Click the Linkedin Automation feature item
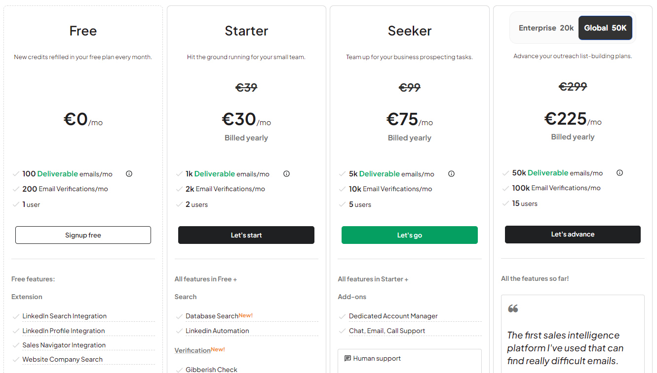 coord(217,331)
